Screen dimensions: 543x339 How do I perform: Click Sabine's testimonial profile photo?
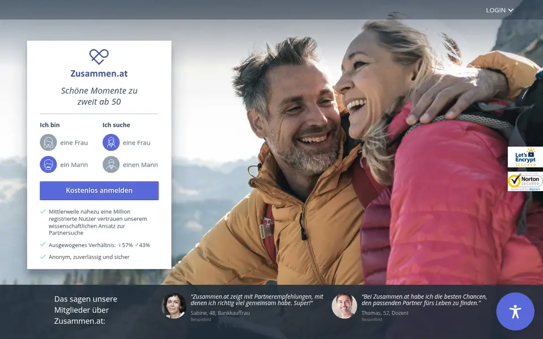pos(174,306)
